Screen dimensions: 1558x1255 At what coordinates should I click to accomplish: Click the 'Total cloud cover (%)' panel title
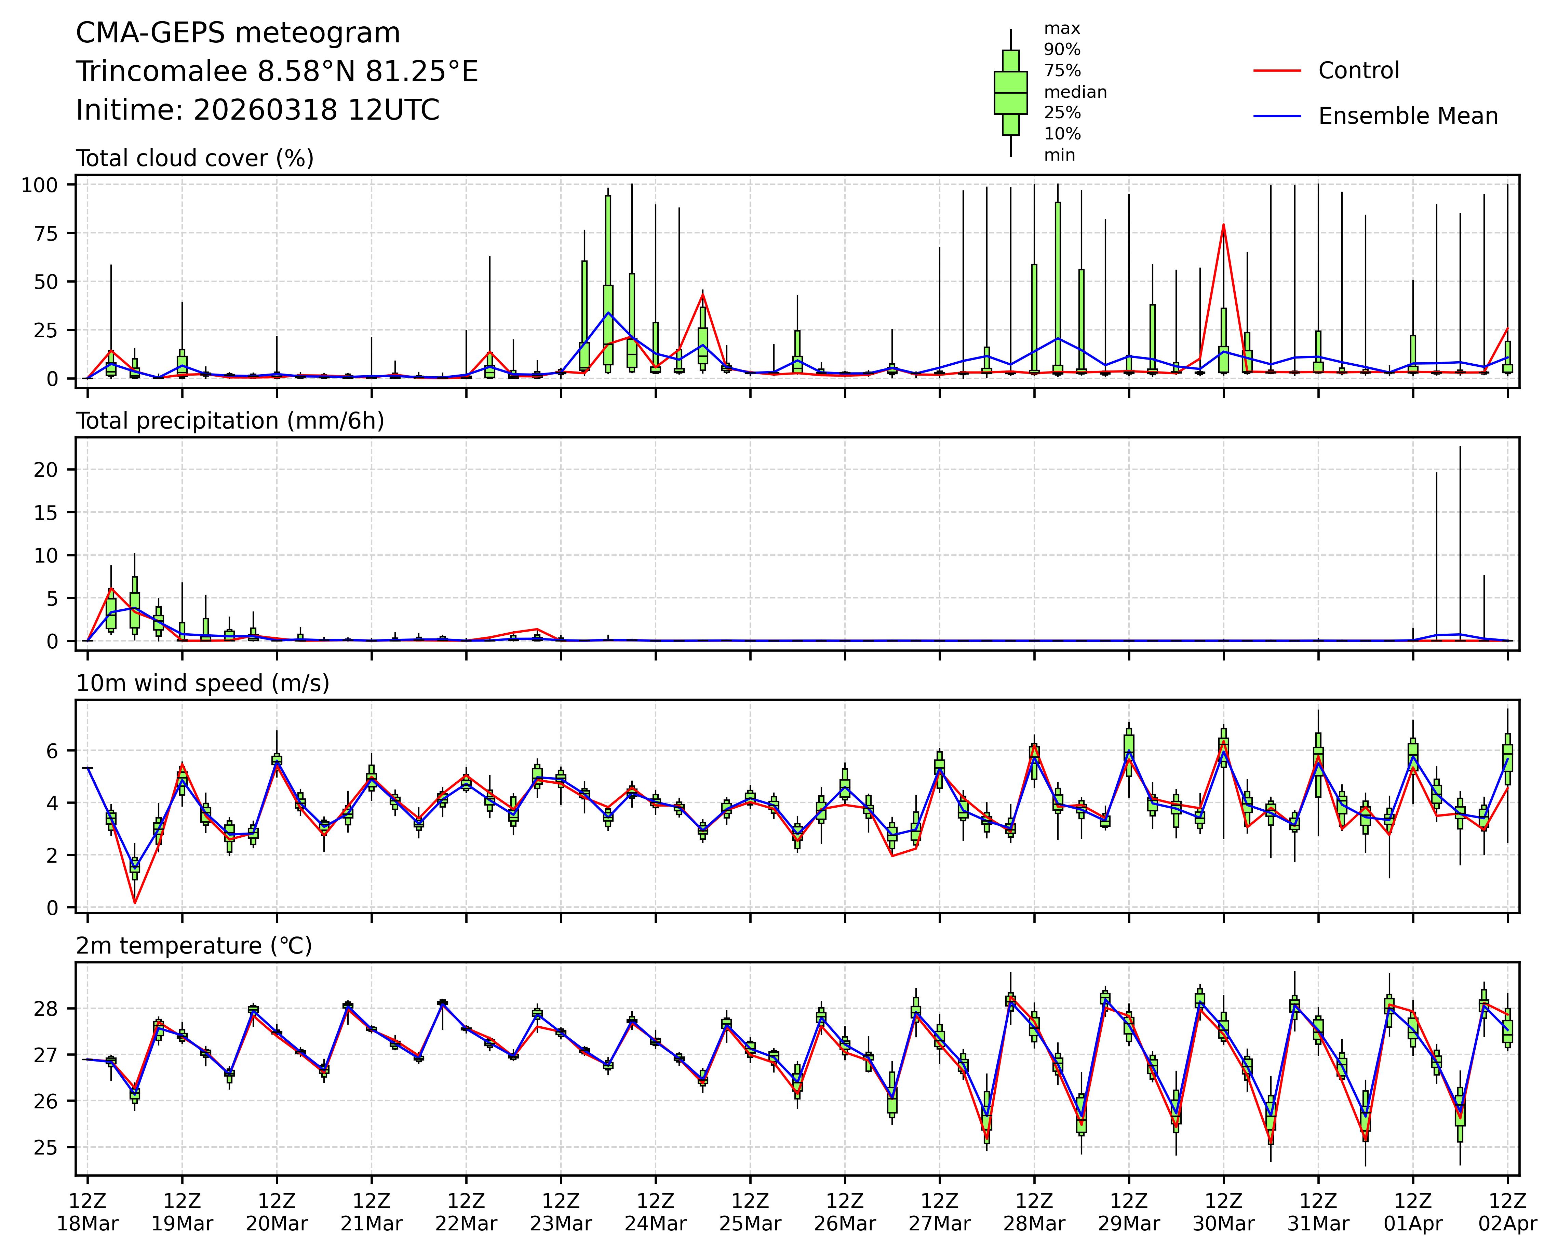[x=194, y=158]
